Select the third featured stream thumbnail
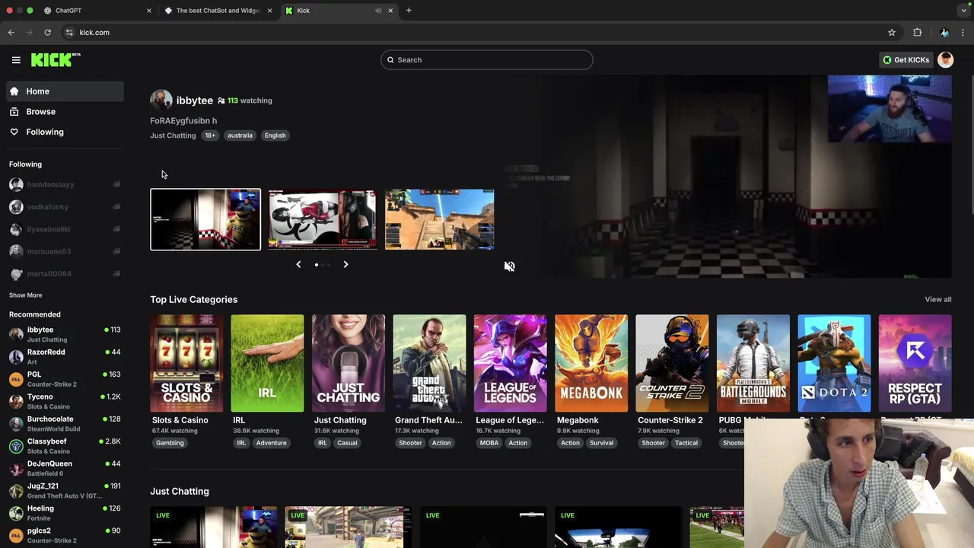The width and height of the screenshot is (974, 548). click(439, 219)
